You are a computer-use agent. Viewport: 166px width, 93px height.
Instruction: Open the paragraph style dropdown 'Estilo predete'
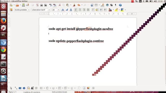click(29, 10)
